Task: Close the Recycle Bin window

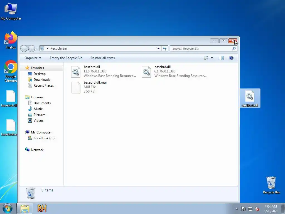Action: 233,41
